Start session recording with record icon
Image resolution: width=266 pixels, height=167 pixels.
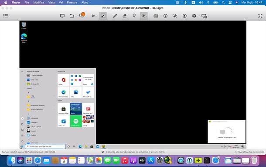(184, 16)
